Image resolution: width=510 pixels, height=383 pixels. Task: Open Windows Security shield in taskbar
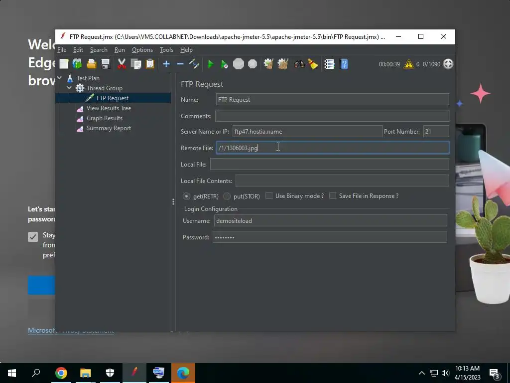point(110,373)
